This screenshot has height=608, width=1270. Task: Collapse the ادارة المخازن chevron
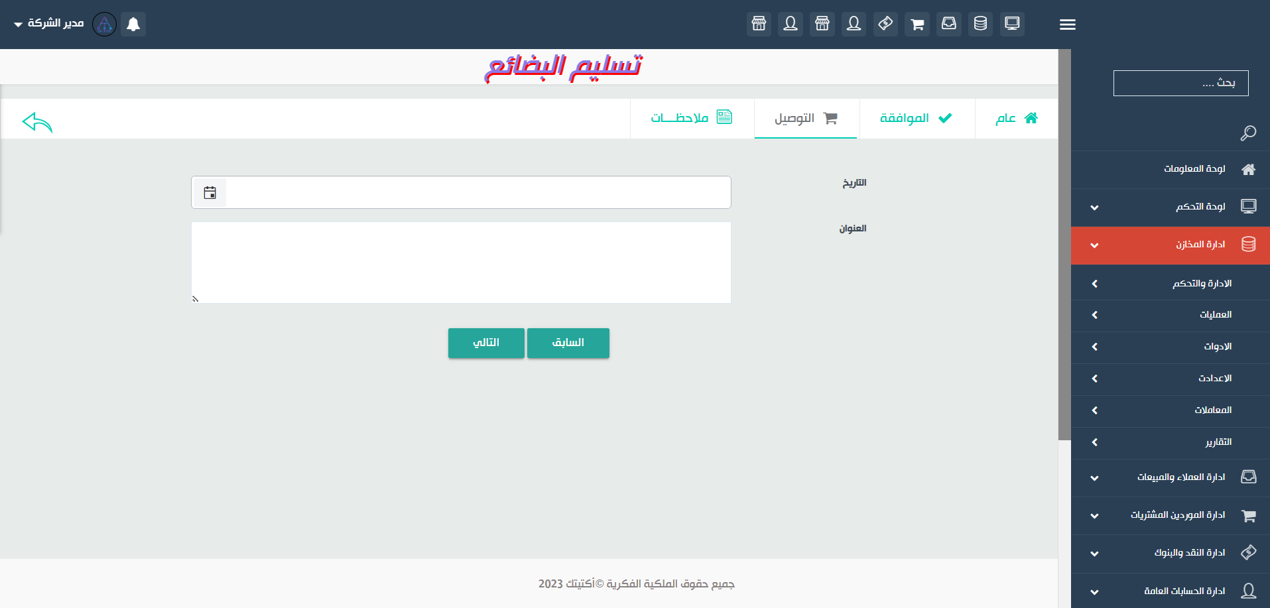point(1094,245)
